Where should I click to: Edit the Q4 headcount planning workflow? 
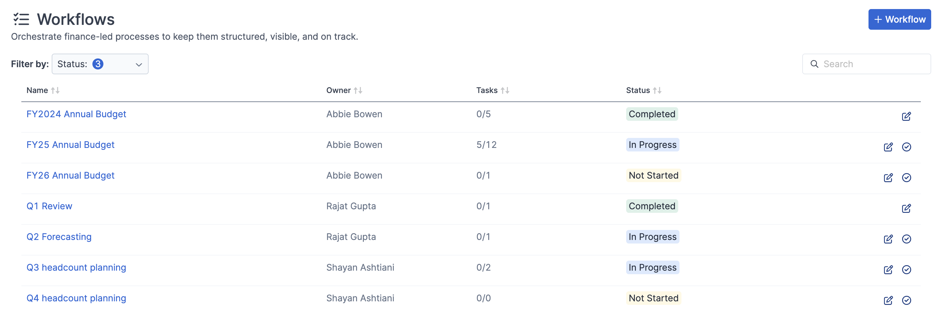point(888,301)
